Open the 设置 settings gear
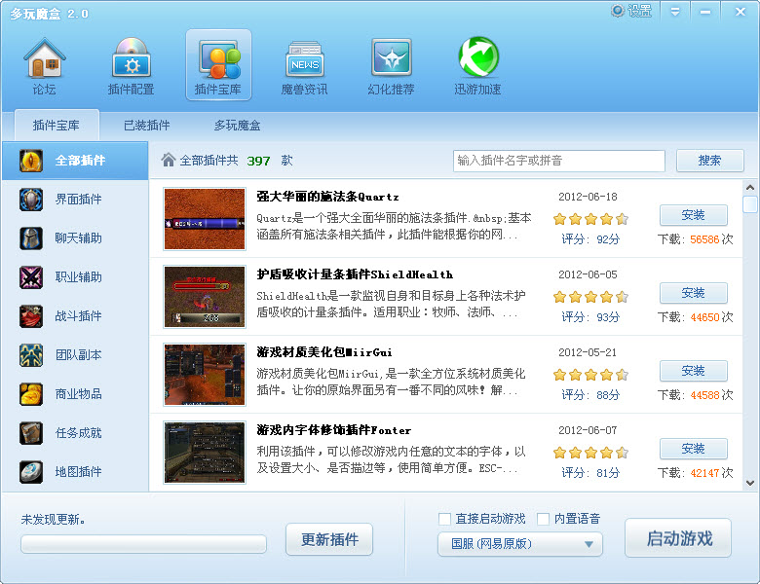The image size is (760, 584). [630, 11]
